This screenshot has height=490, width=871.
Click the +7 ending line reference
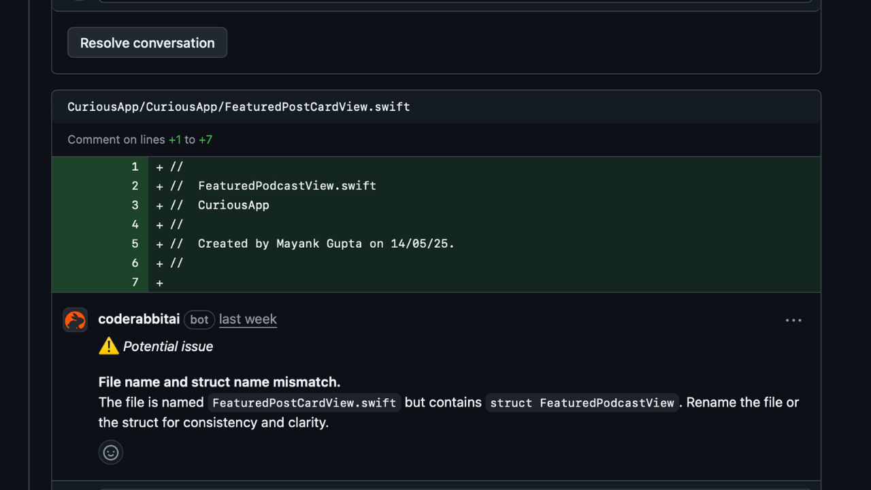tap(206, 140)
